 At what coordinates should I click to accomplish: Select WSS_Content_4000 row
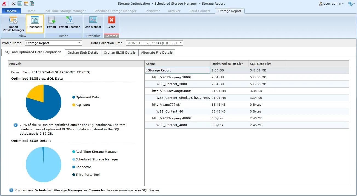tap(247, 125)
